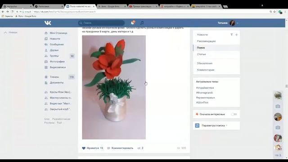The height and width of the screenshot is (162, 288).
Task: Click the speech bubble icon beside Сообщения
Action: point(46,45)
